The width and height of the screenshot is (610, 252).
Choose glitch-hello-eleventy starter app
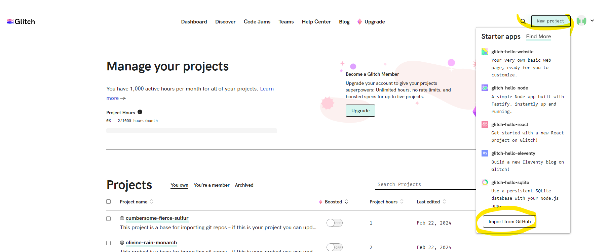tap(513, 153)
